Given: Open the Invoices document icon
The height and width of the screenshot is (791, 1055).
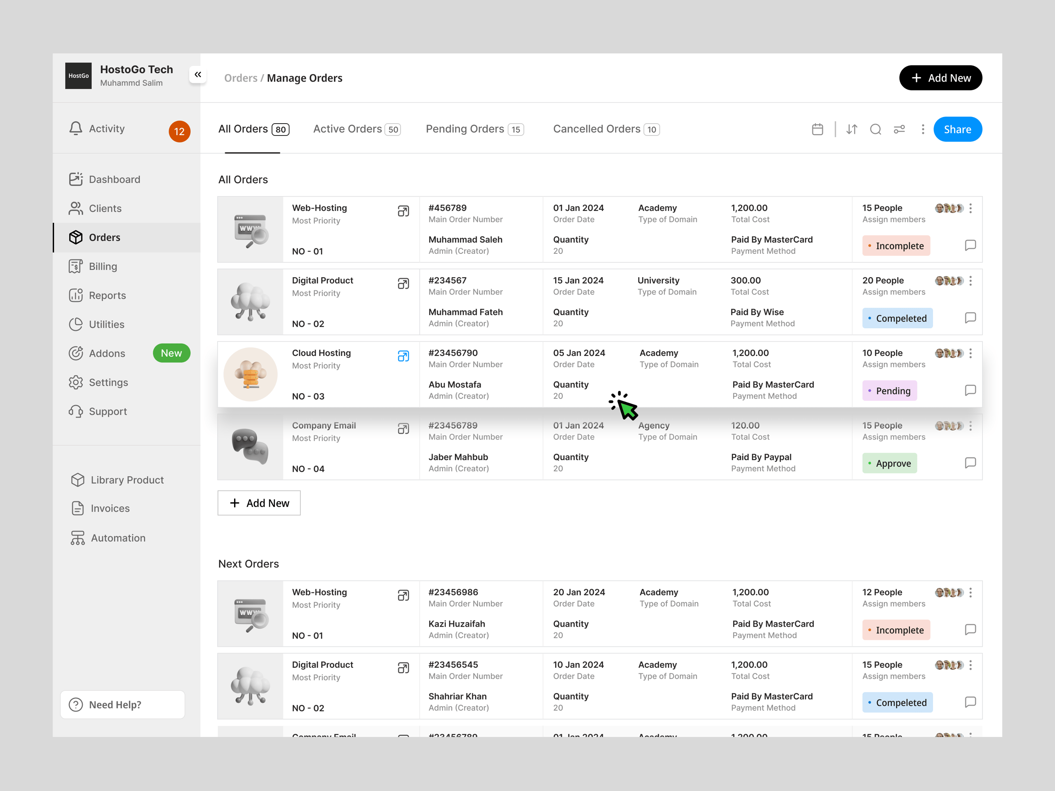Looking at the screenshot, I should pyautogui.click(x=78, y=508).
